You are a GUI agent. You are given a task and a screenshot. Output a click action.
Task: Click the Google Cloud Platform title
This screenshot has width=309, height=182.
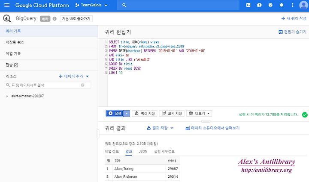42,5
